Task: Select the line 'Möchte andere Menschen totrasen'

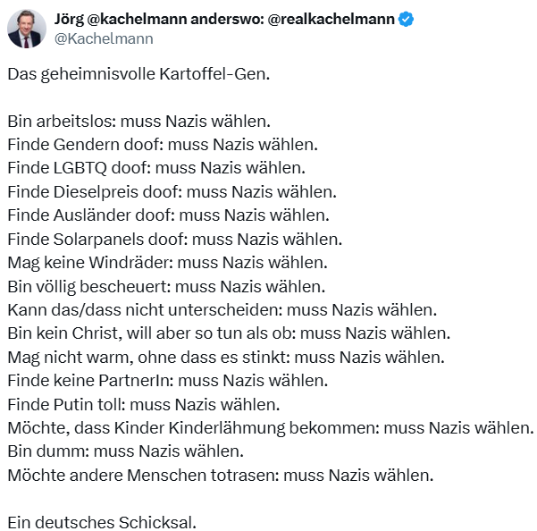Action: point(221,476)
